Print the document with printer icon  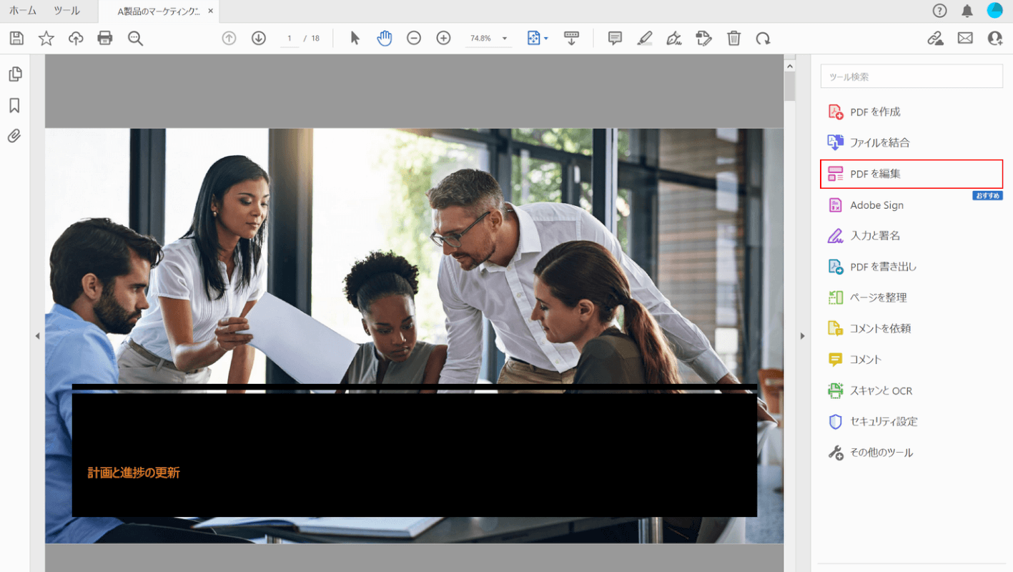click(105, 39)
